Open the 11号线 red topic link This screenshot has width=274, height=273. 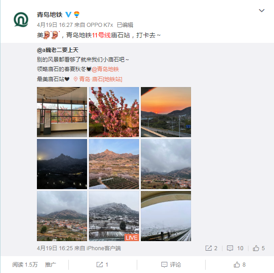click(x=101, y=35)
